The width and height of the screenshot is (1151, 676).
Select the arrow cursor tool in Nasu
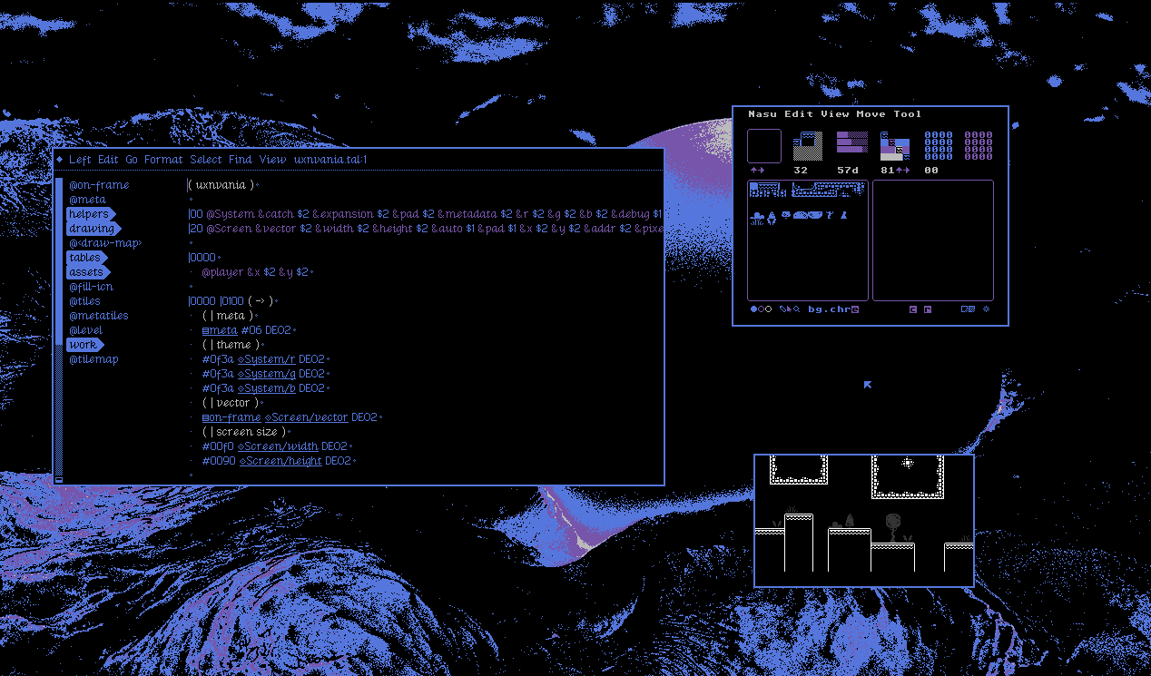pos(789,309)
